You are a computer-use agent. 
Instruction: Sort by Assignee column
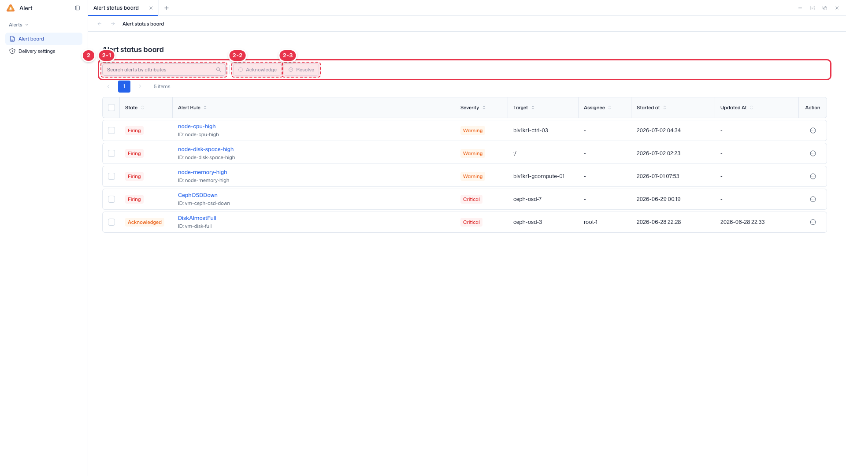coord(609,108)
